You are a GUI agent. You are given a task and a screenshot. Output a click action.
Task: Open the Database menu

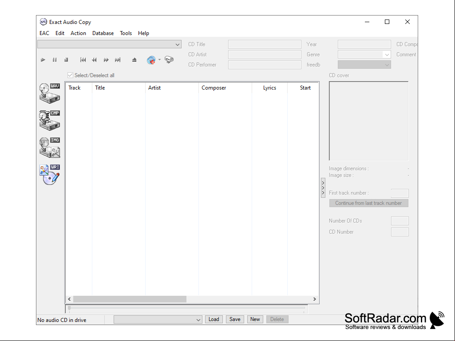[x=103, y=33]
